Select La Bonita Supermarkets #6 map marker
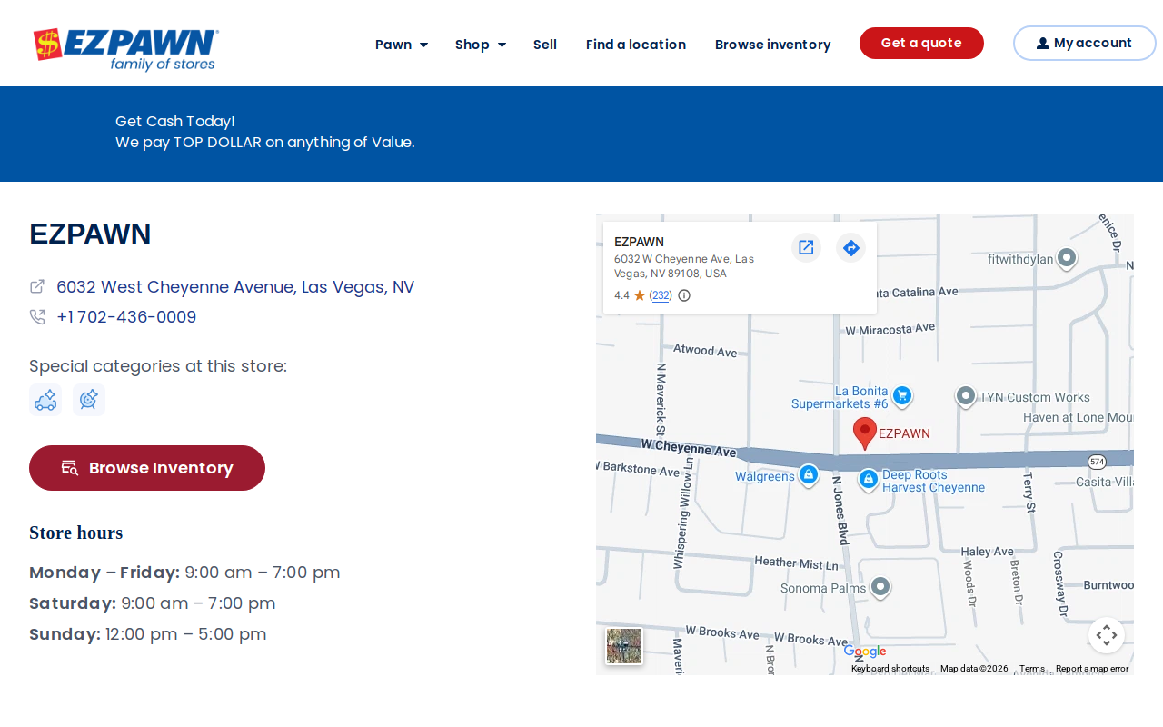The image size is (1163, 727). tap(902, 396)
